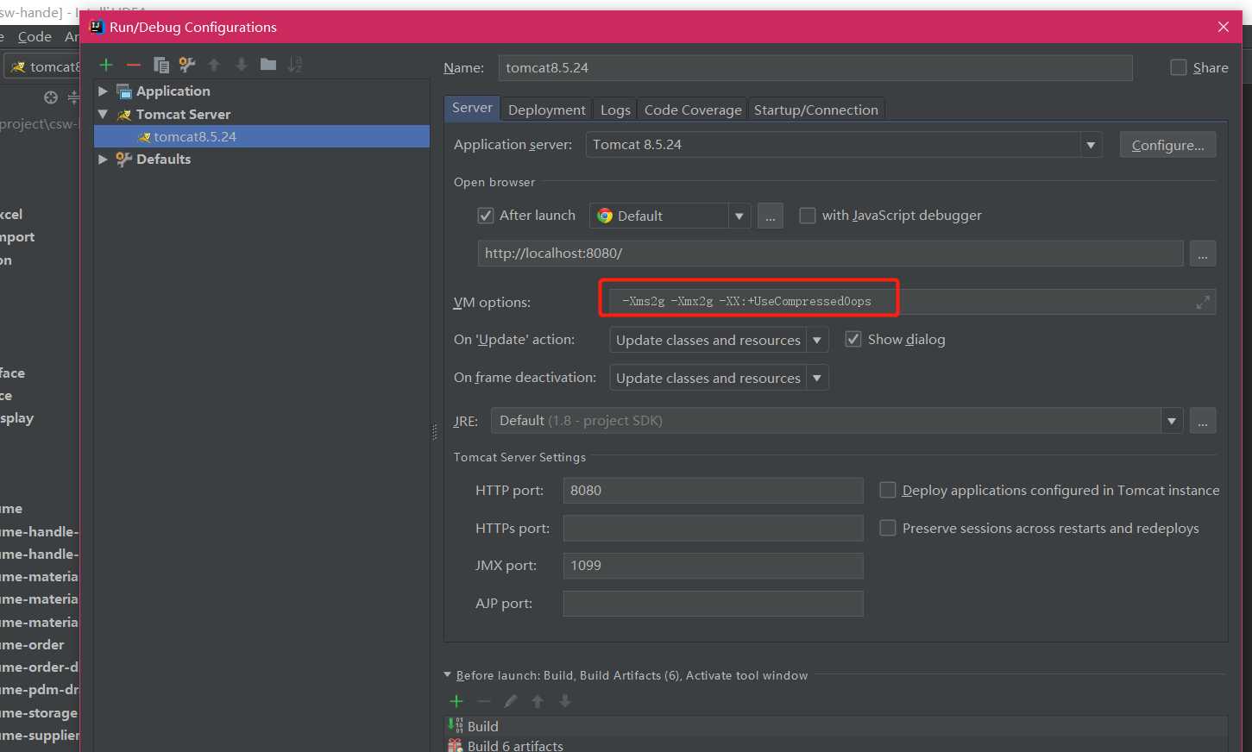Screen dimensions: 1252x752
Task: Click Build 6 artifacts gift icon
Action: [x=456, y=746]
